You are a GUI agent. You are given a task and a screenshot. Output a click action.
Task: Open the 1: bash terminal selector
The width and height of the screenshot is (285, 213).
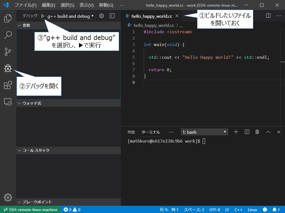coord(204,132)
